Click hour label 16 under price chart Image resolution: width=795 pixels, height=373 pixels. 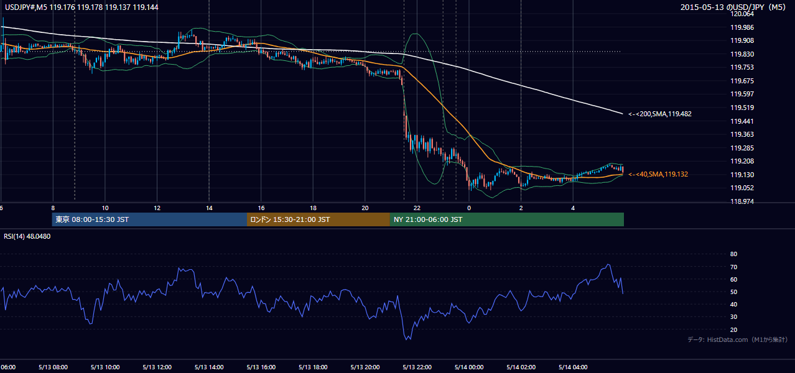(261, 208)
